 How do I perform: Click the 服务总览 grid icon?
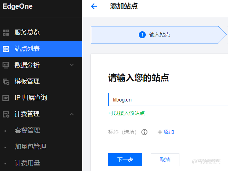click(6, 33)
